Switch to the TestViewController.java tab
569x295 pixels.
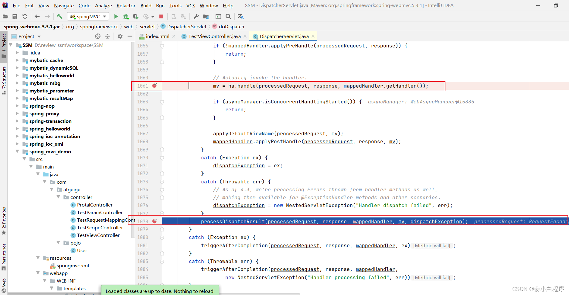[x=214, y=36]
